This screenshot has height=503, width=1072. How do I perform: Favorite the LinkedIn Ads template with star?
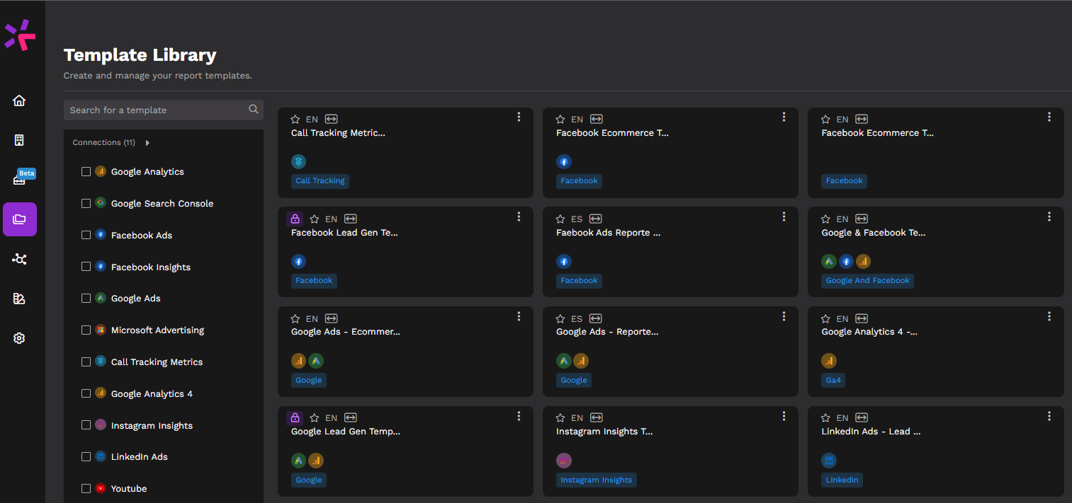click(825, 418)
